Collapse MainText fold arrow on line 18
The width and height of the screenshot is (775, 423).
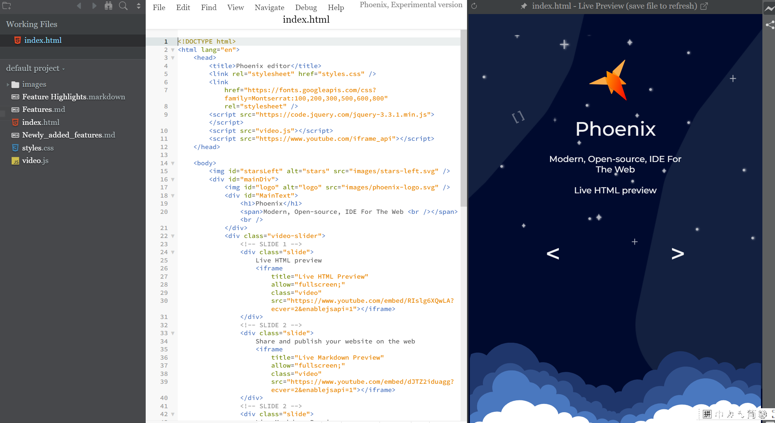pos(173,196)
